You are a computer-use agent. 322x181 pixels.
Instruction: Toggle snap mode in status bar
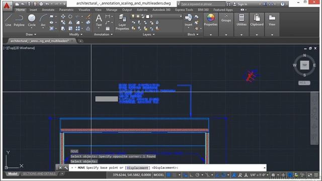click(x=175, y=175)
